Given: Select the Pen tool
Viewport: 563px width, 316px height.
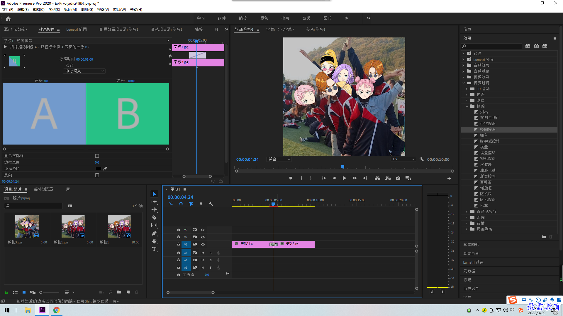Looking at the screenshot, I should pyautogui.click(x=154, y=233).
